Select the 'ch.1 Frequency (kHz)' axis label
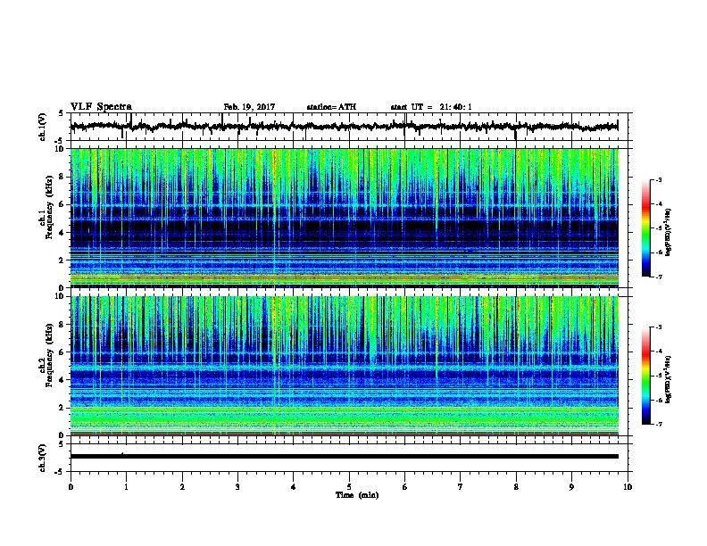 point(46,207)
